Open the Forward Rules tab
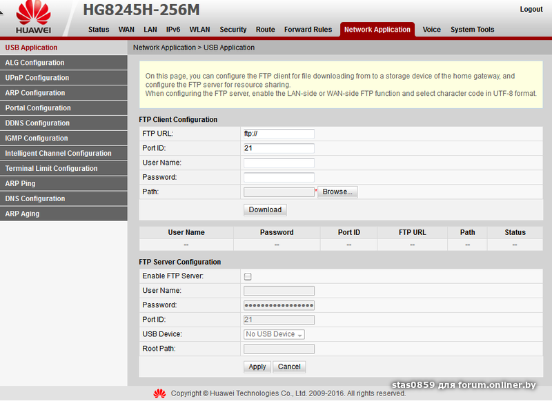This screenshot has height=401, width=552. 308,30
